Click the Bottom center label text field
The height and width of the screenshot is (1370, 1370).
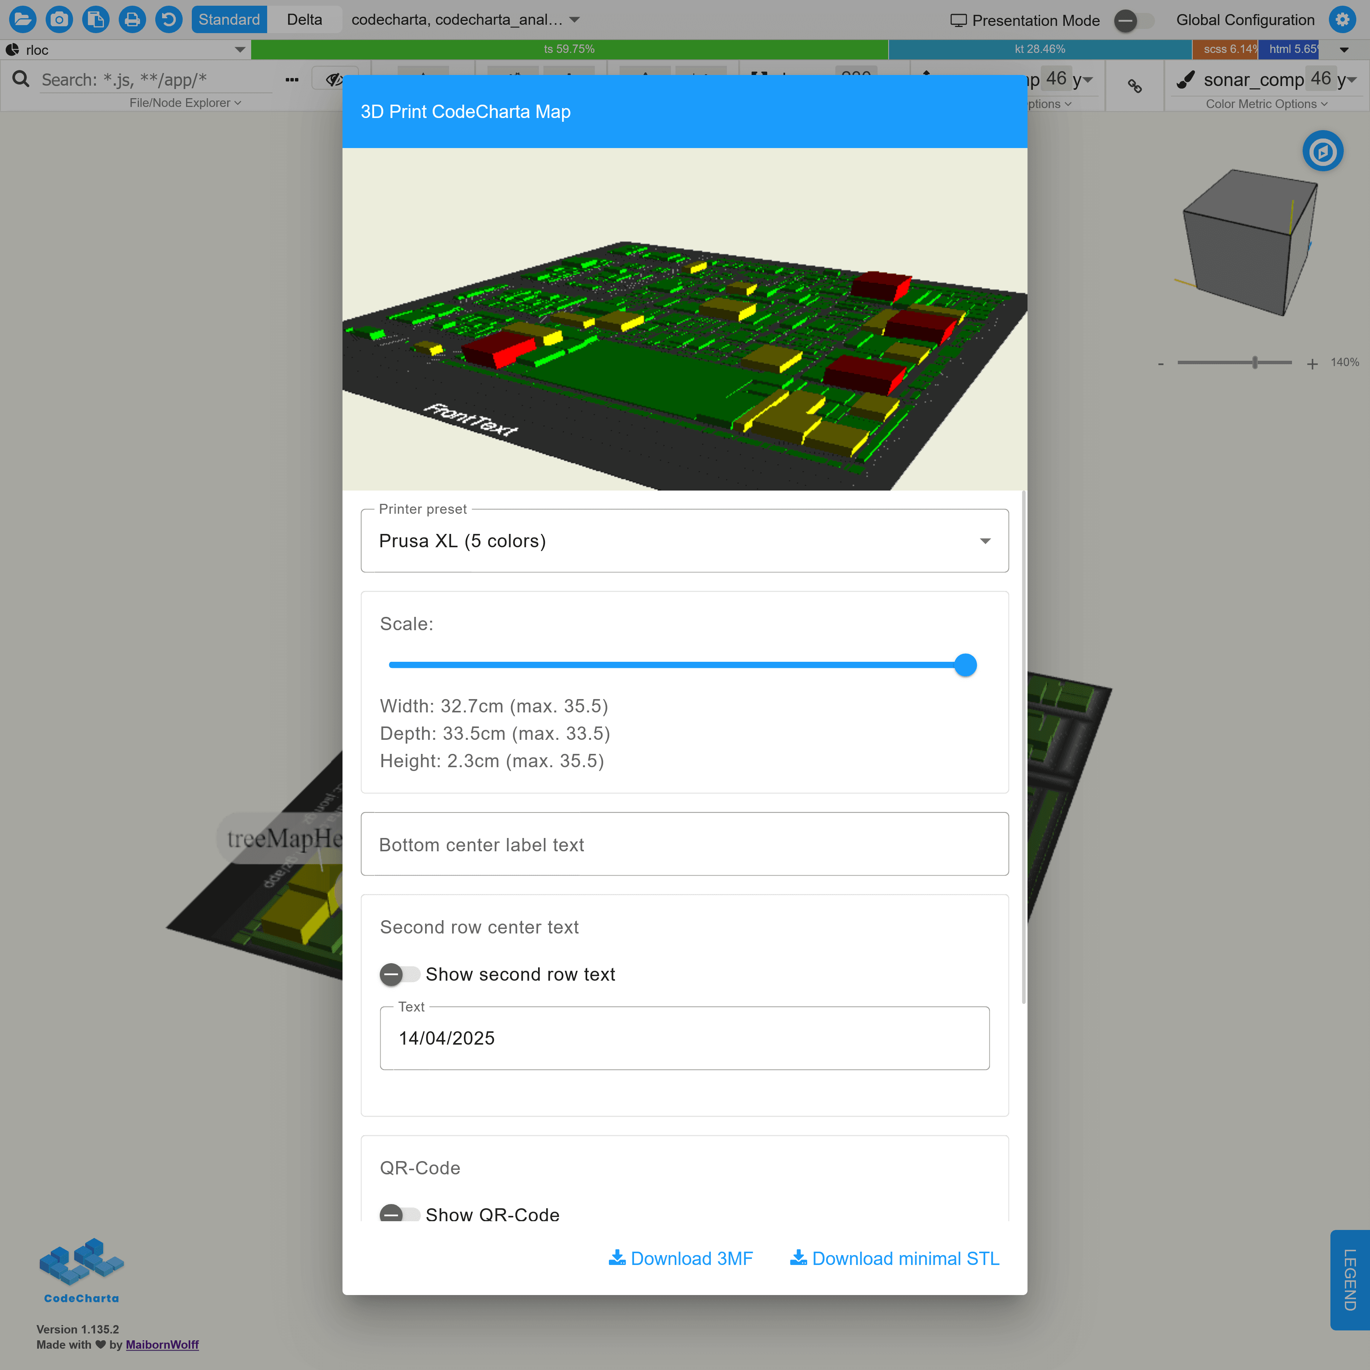(x=684, y=844)
